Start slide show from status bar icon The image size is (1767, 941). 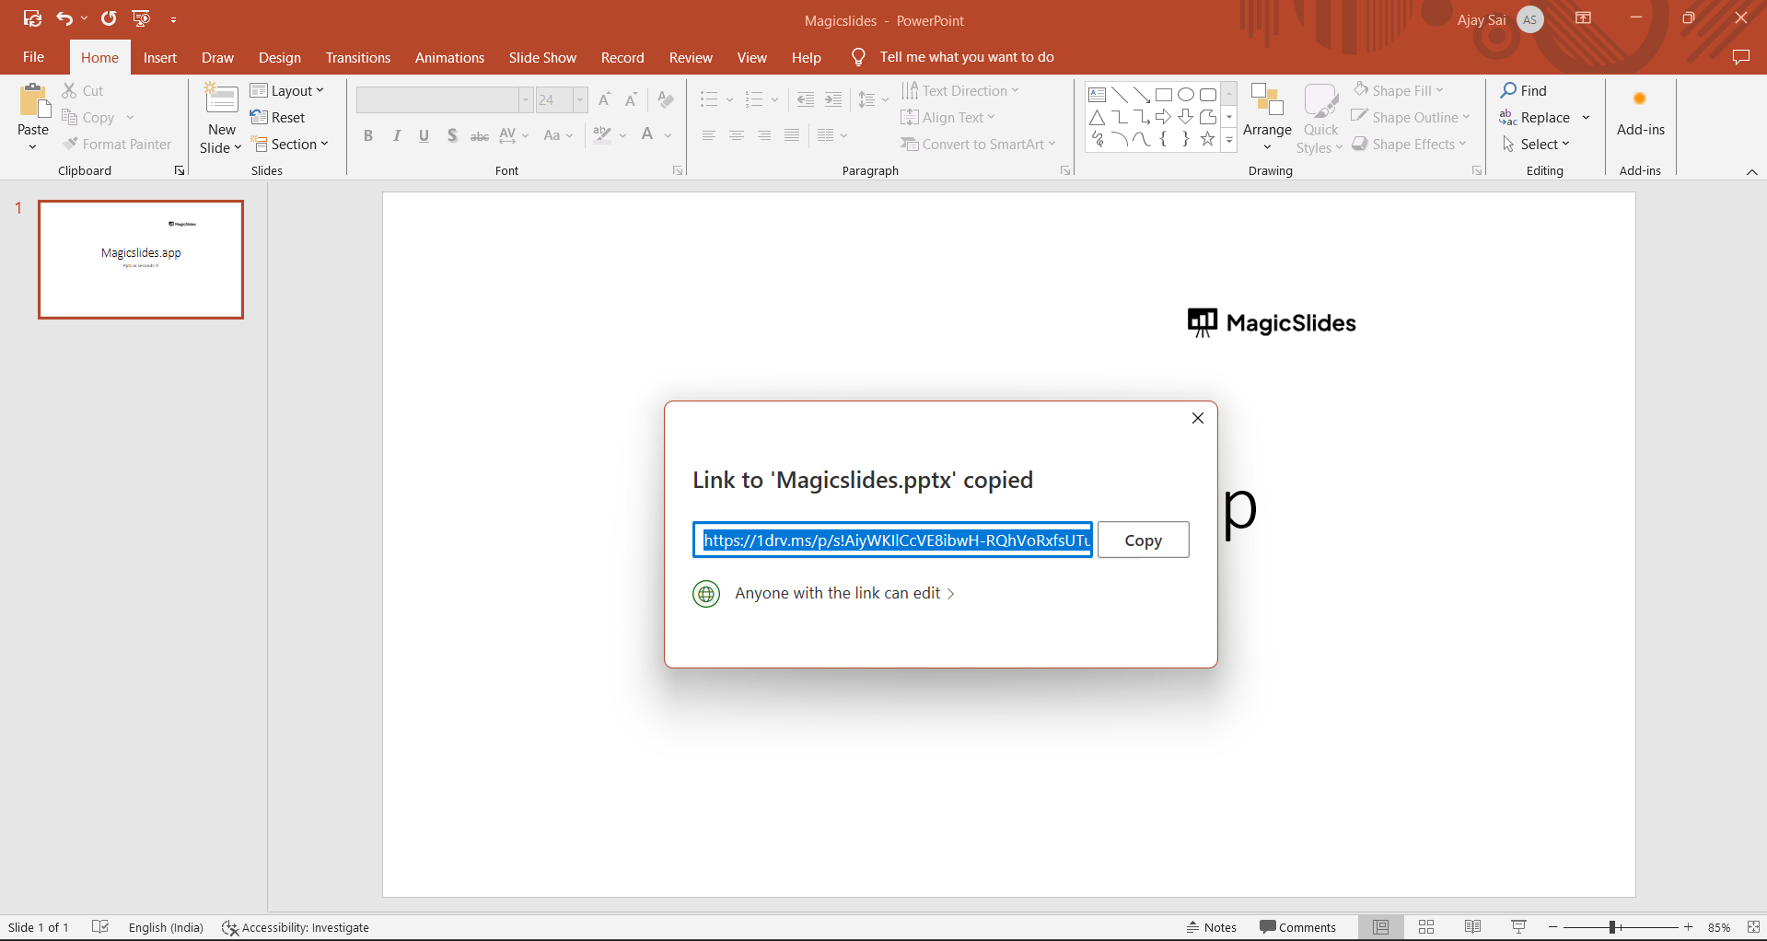(x=1518, y=927)
